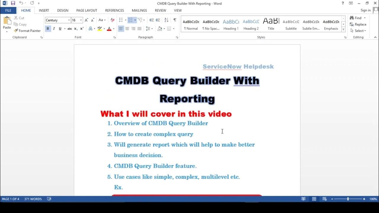Image resolution: width=379 pixels, height=213 pixels.
Task: Open the FILE tab
Action: [x=8, y=10]
